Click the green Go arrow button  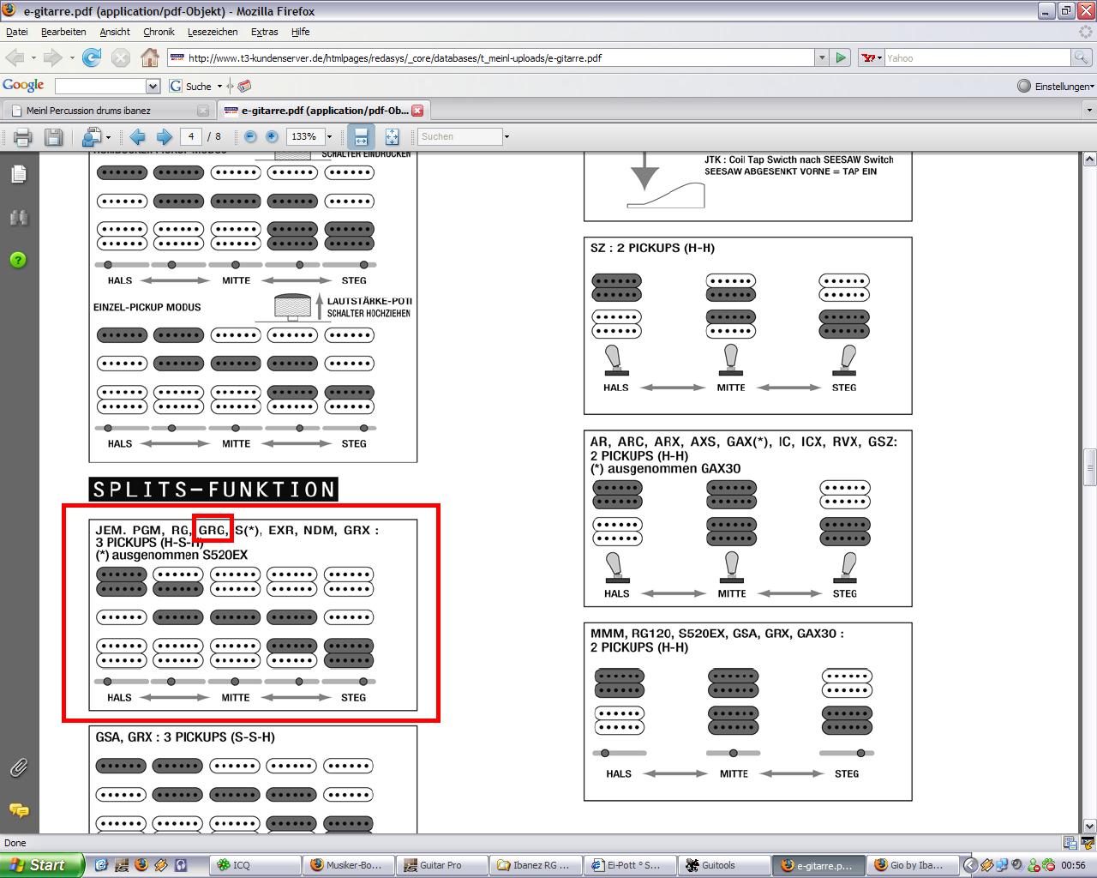pyautogui.click(x=841, y=57)
